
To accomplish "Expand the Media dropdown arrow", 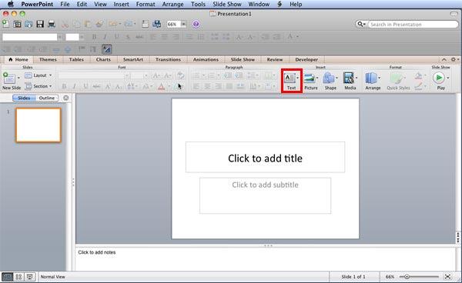I will [357, 78].
